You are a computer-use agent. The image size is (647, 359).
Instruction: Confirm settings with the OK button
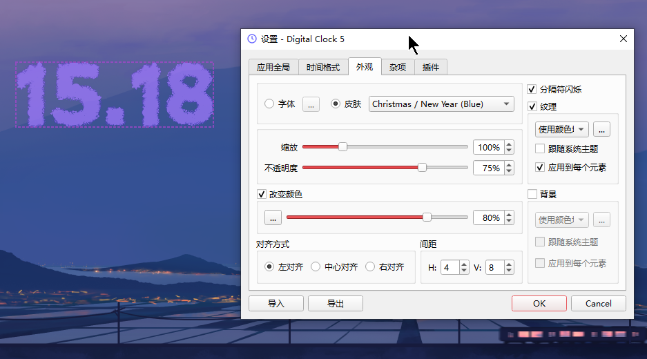(539, 303)
